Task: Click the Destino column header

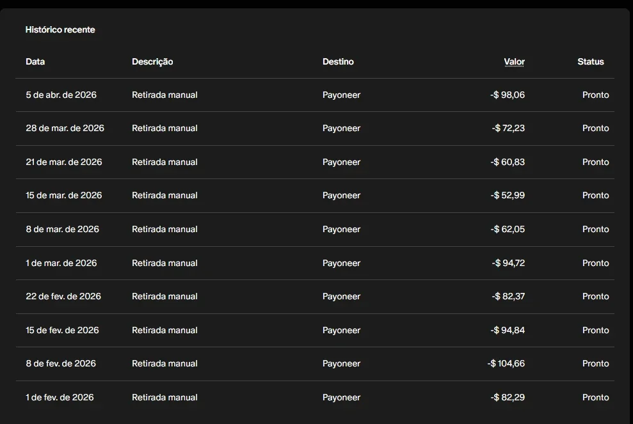Action: click(x=338, y=62)
